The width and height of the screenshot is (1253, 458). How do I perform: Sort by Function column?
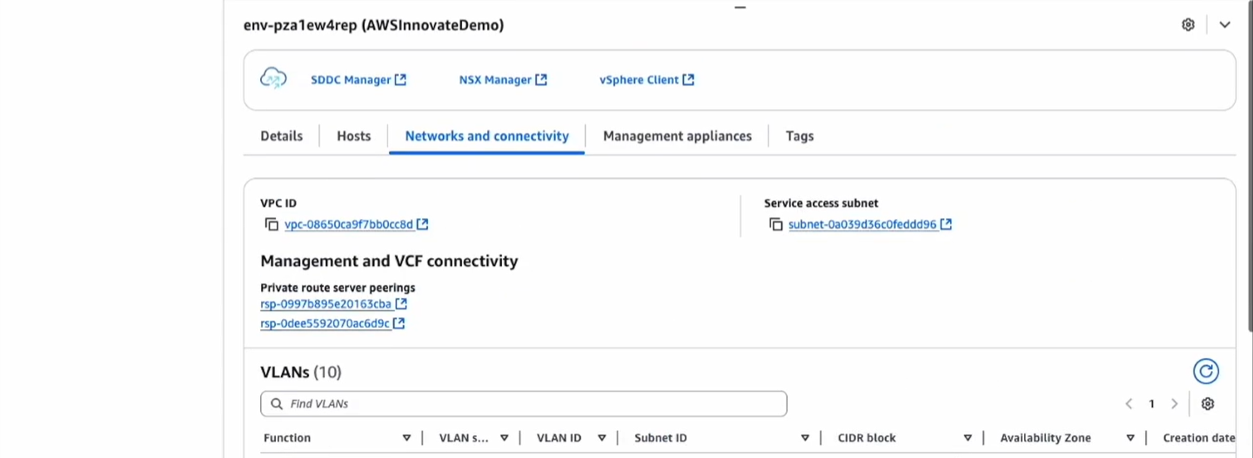point(406,438)
